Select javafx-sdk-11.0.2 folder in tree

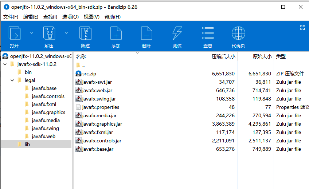click(x=37, y=64)
